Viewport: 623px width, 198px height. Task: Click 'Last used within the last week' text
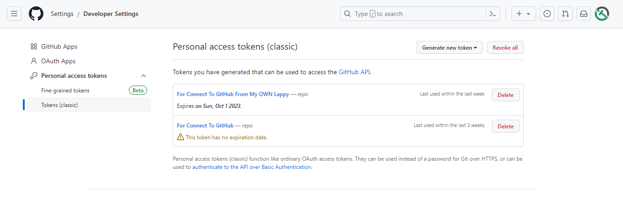452,94
